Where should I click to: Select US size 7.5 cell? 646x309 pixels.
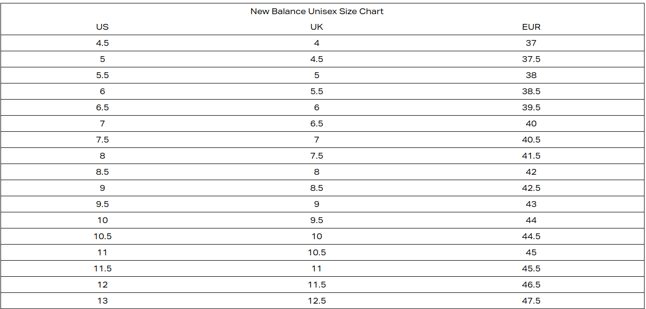[102, 140]
